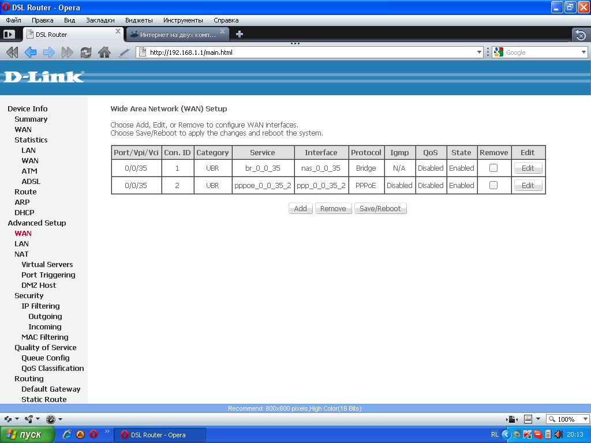
Task: Open DMZ Host link
Action: [39, 285]
